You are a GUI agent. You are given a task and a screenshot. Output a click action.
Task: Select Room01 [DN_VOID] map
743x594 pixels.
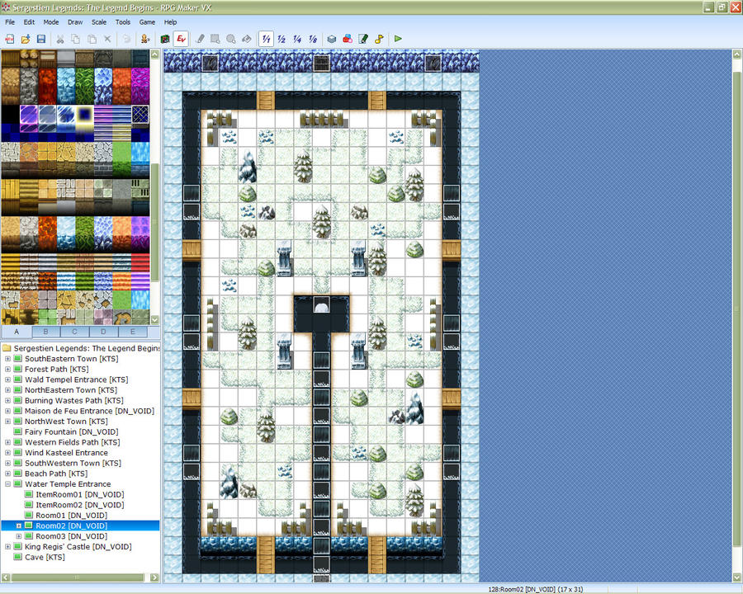(71, 516)
